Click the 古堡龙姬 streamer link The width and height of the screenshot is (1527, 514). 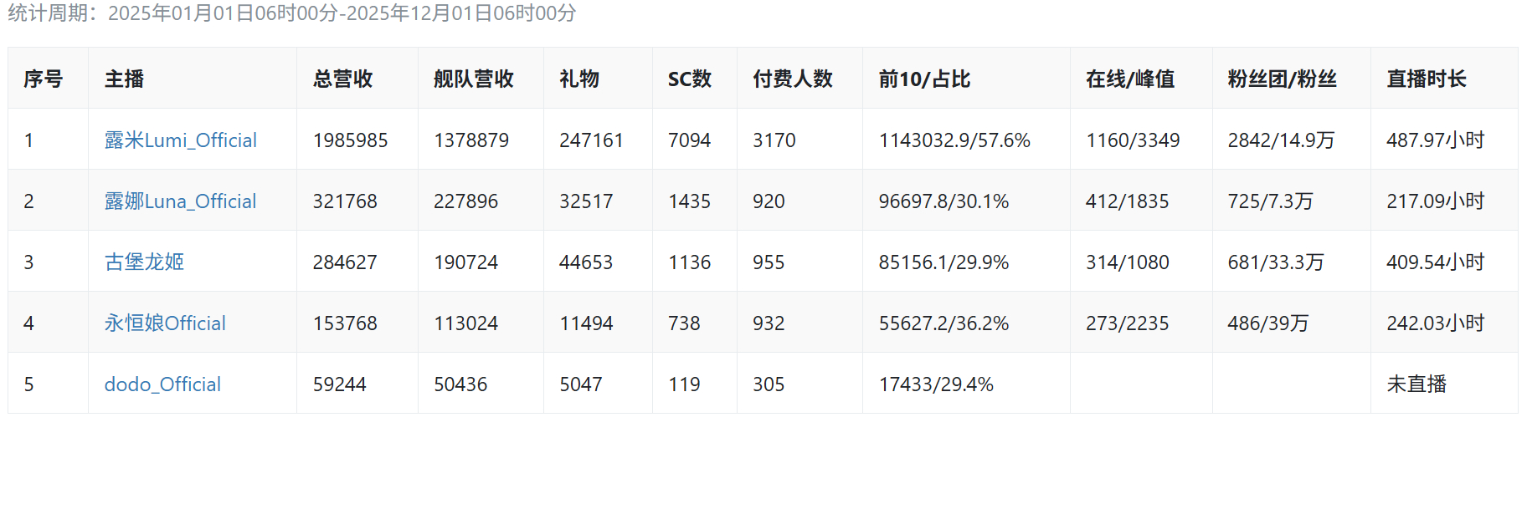pos(144,262)
